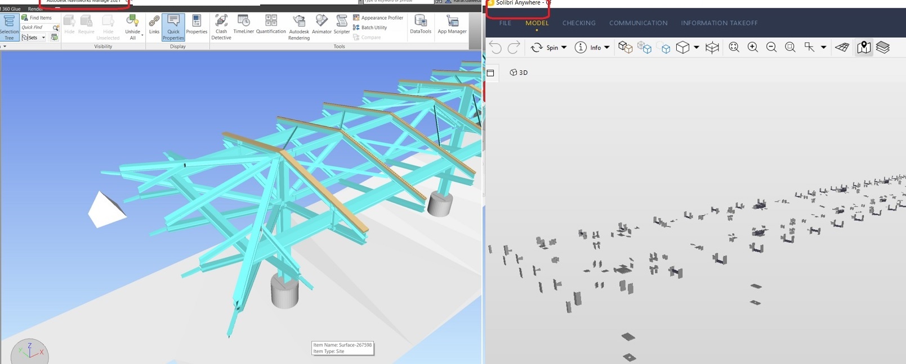Open Autodesk Rendering tool
This screenshot has height=364, width=906.
point(299,28)
